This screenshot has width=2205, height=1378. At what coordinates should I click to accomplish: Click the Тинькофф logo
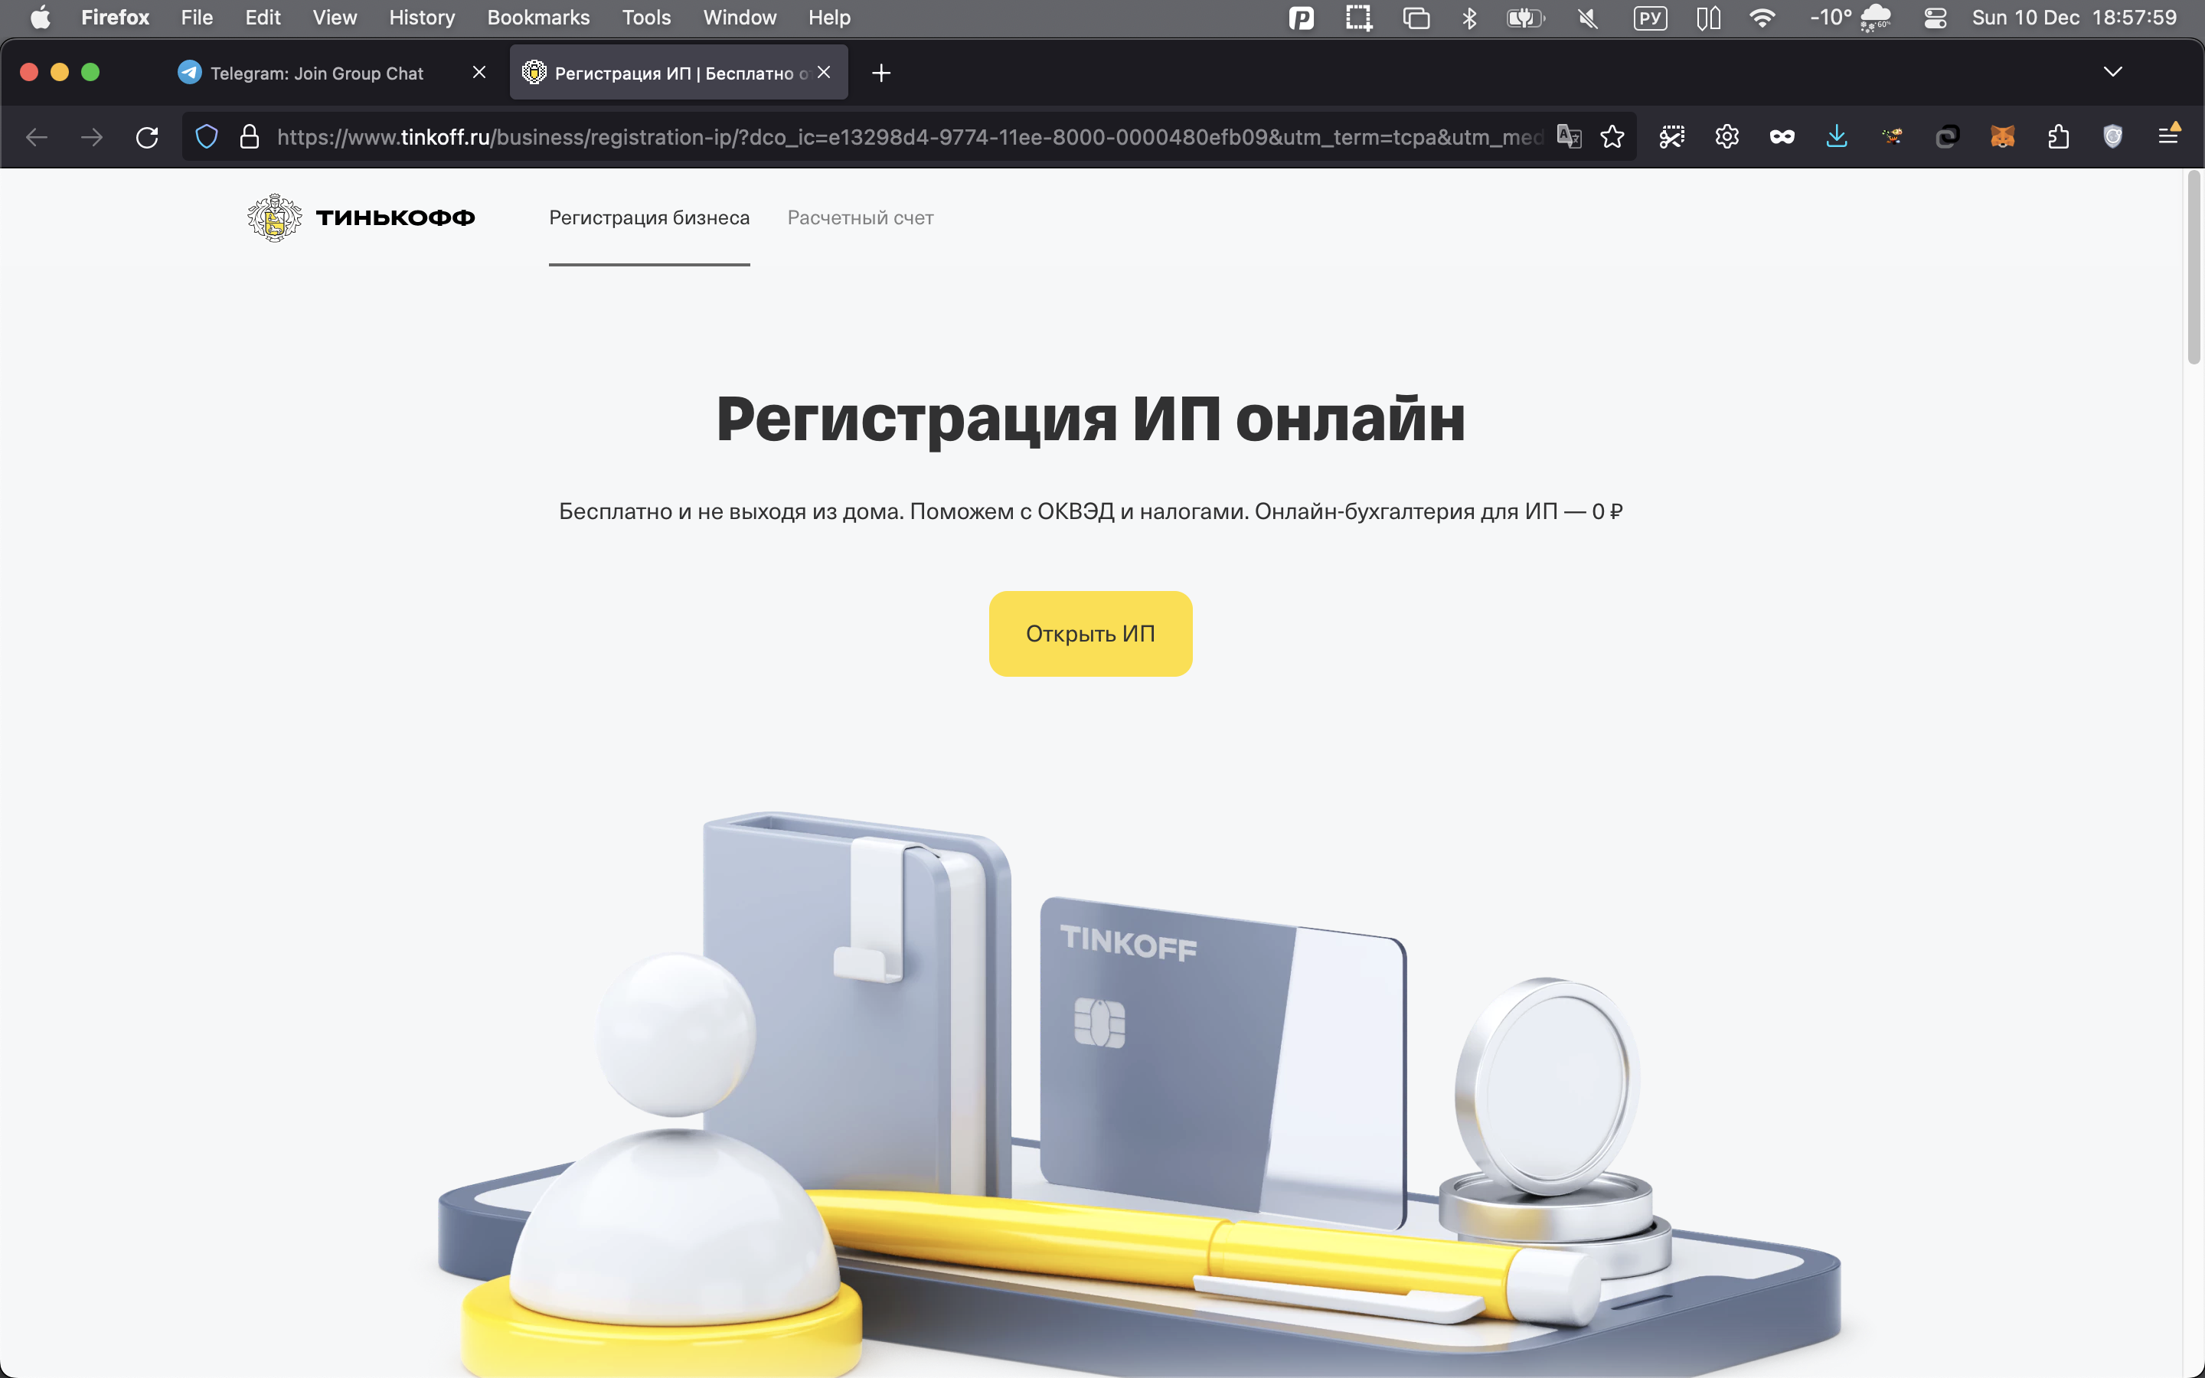(x=361, y=218)
